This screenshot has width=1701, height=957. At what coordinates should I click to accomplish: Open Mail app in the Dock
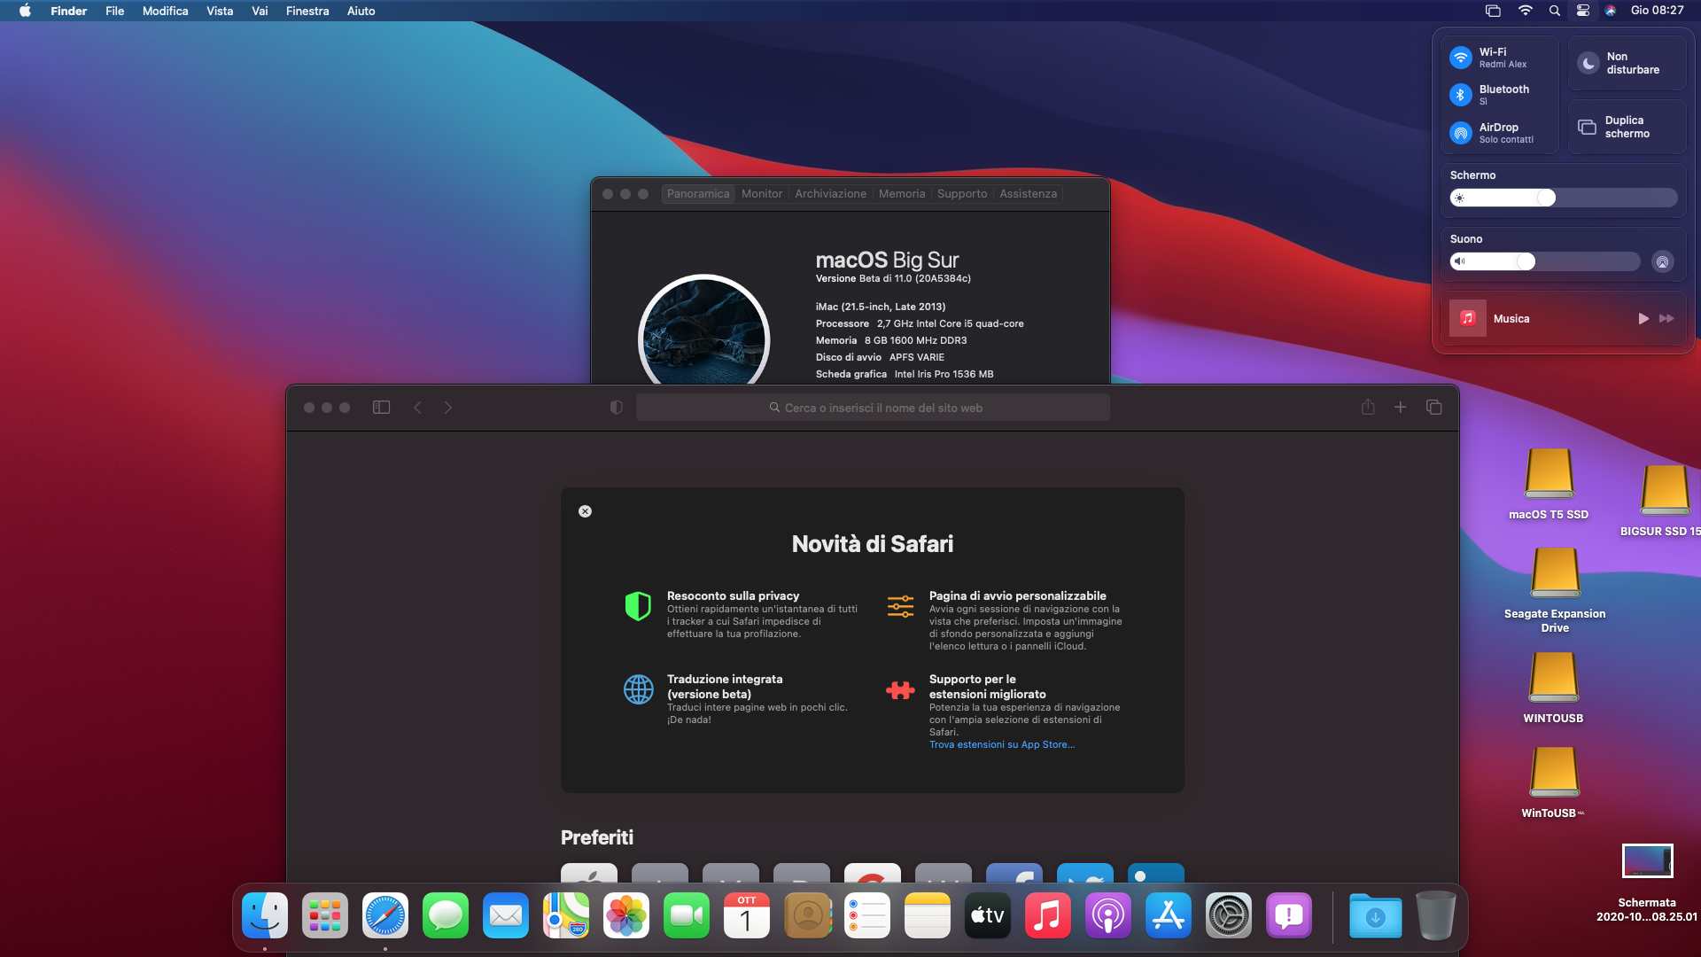pyautogui.click(x=506, y=915)
